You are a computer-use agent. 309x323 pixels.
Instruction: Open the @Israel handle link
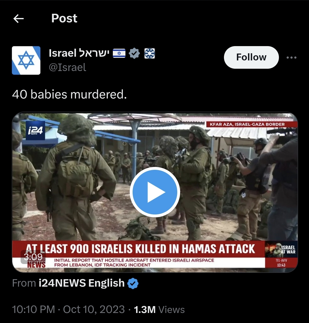[67, 67]
